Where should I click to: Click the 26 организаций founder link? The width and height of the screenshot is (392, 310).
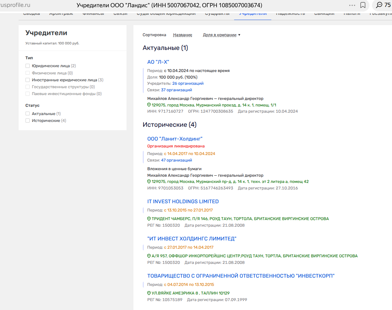[188, 83]
